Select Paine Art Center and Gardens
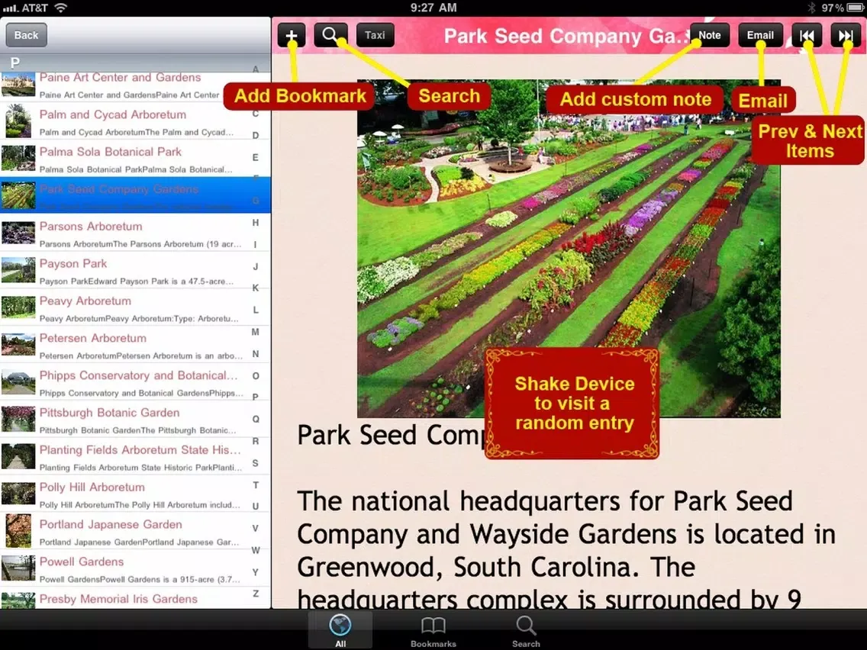Screen dimensions: 867x650 tap(136, 85)
